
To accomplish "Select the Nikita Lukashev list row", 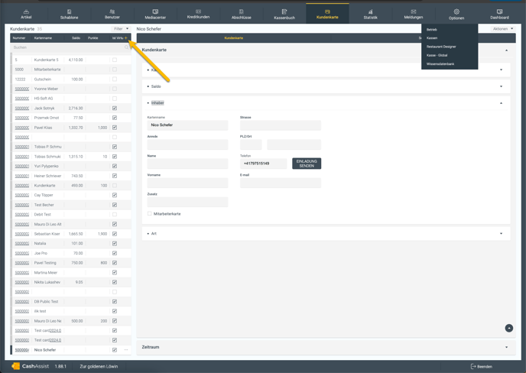I will [71, 282].
